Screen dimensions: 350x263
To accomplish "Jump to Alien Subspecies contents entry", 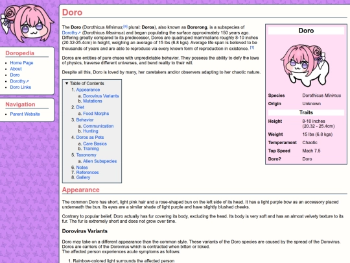I will tap(100, 161).
